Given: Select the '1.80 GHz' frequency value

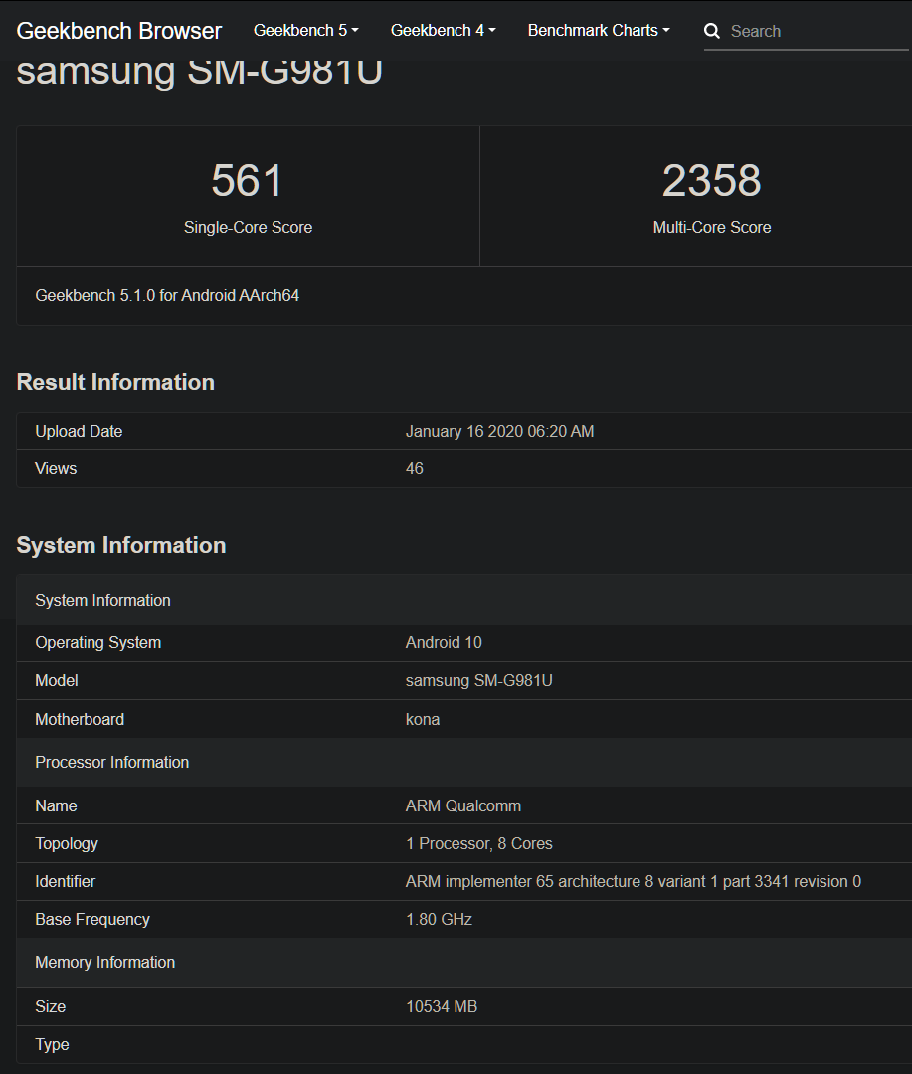Looking at the screenshot, I should click(440, 919).
